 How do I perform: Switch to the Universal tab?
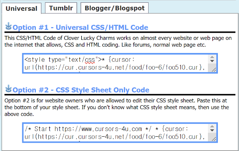[x=22, y=8]
